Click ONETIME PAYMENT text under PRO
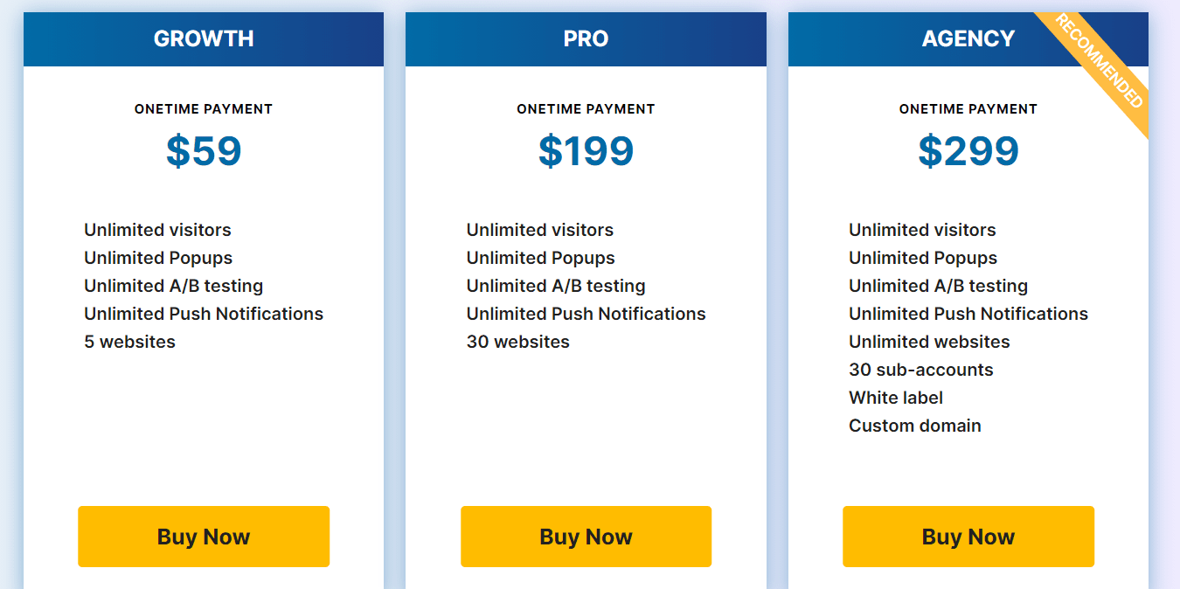Image resolution: width=1180 pixels, height=589 pixels. 586,108
